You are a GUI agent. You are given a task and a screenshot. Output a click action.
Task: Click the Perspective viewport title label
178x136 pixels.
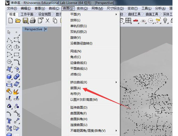[33, 29]
